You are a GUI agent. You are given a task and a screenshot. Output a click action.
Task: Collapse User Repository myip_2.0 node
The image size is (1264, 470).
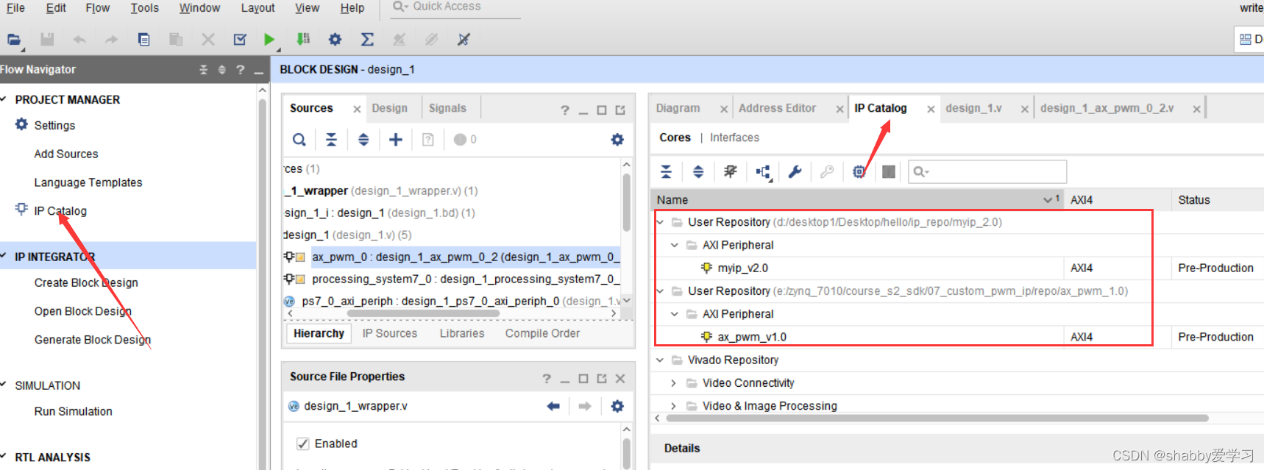tap(660, 222)
